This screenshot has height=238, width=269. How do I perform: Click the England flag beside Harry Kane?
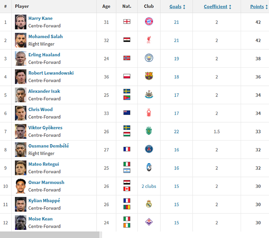[127, 22]
